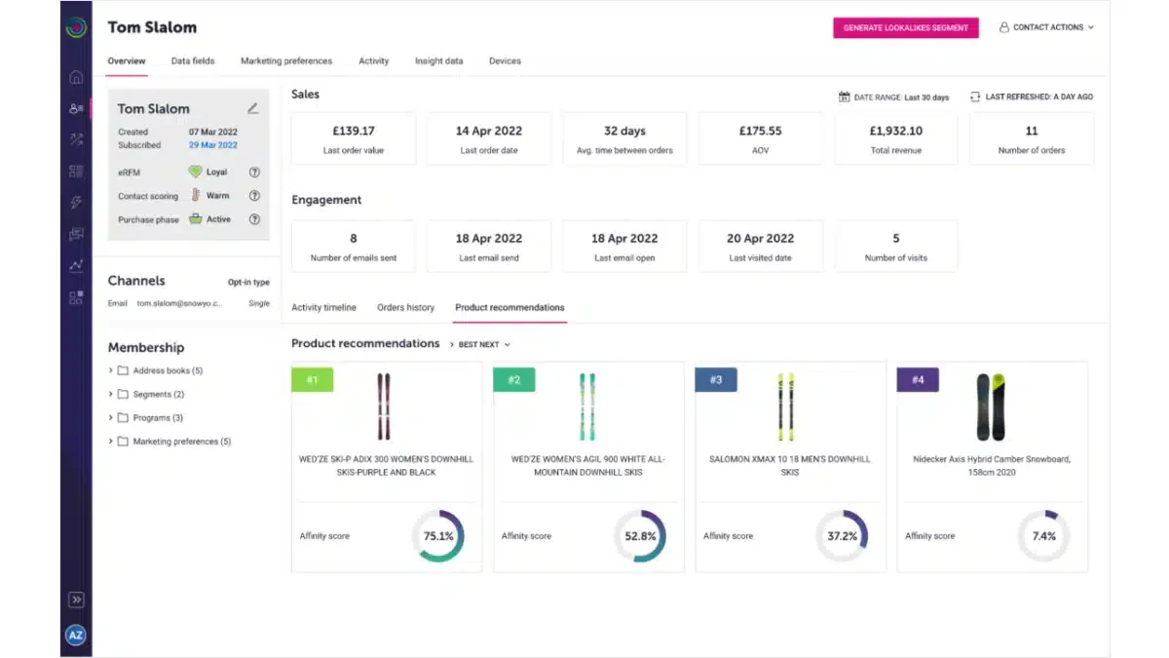Click the pencil edit icon beside Tom Slalom
Viewport: 1169px width, 658px height.
253,108
